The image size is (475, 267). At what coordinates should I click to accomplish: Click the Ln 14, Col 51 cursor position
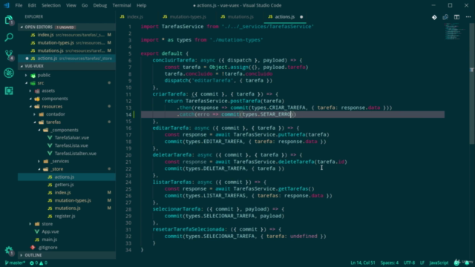point(363,263)
